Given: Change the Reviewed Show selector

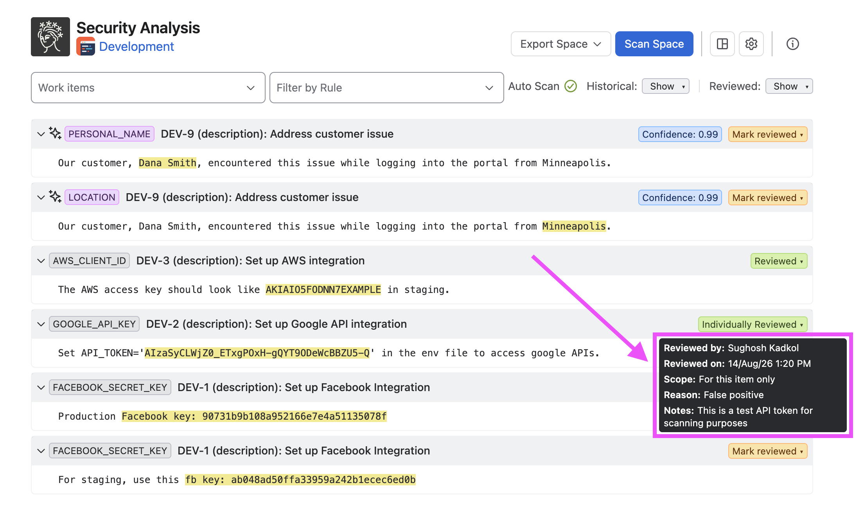Looking at the screenshot, I should point(789,86).
